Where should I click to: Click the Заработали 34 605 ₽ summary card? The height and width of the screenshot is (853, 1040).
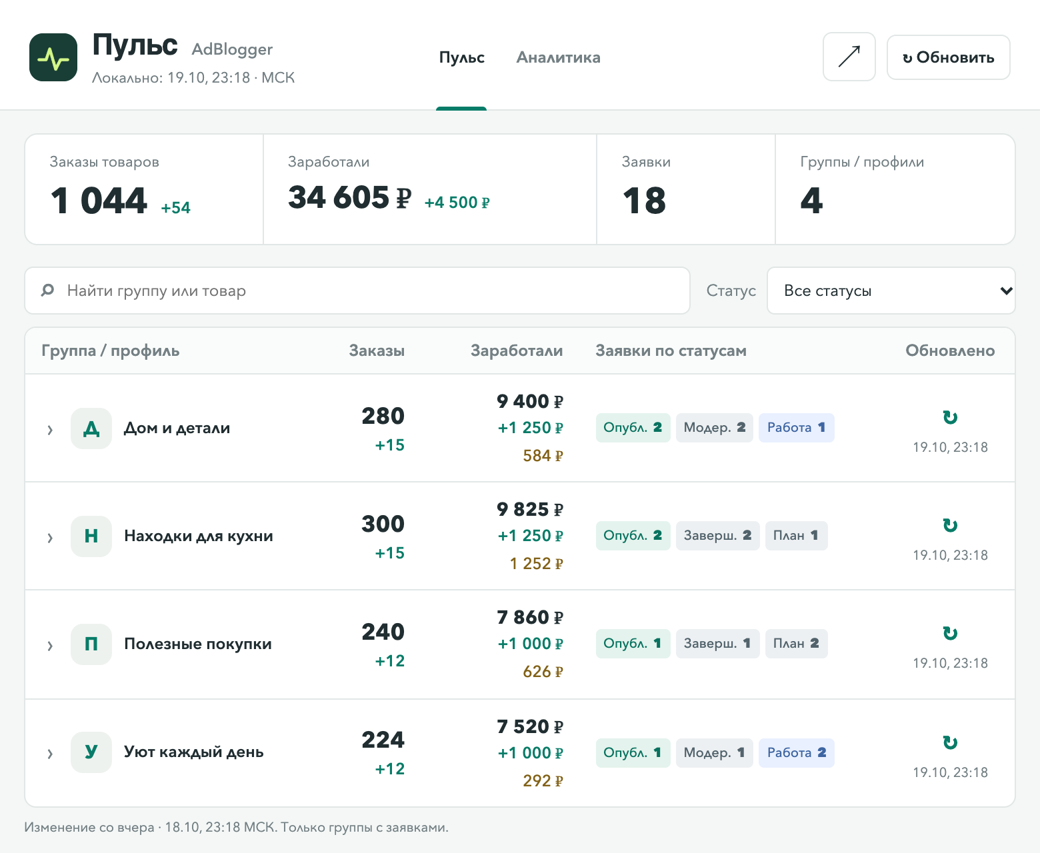point(430,189)
